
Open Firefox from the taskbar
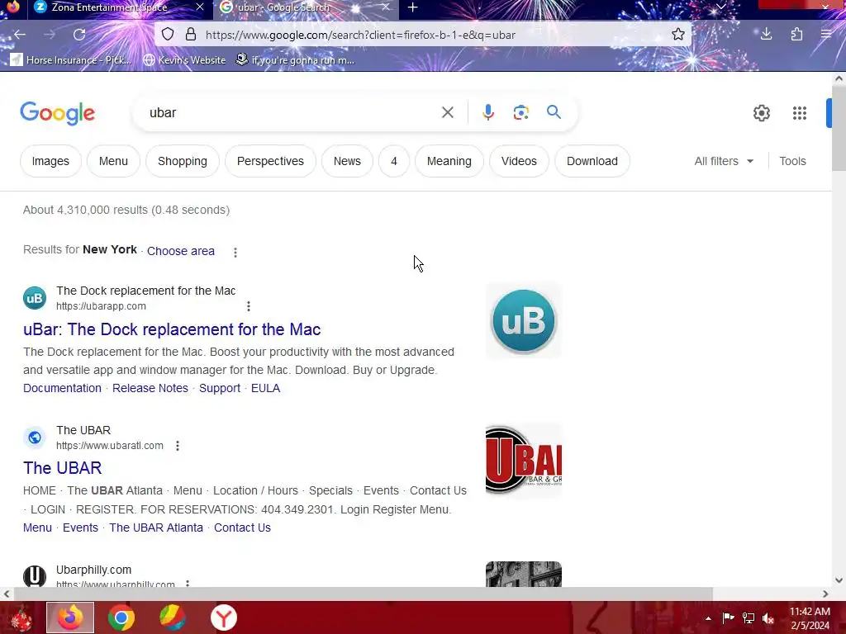[70, 617]
